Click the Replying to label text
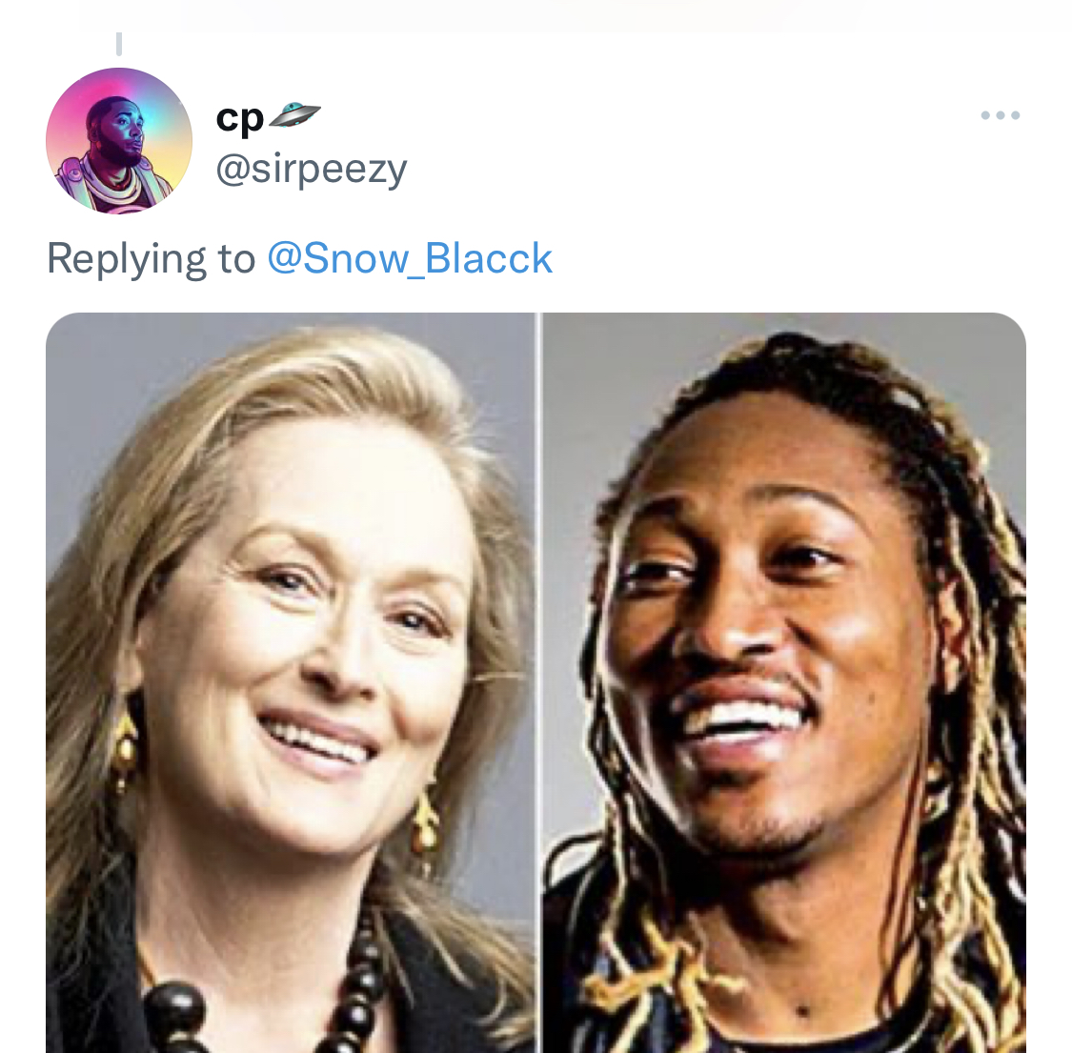The image size is (1072, 1053). point(152,260)
